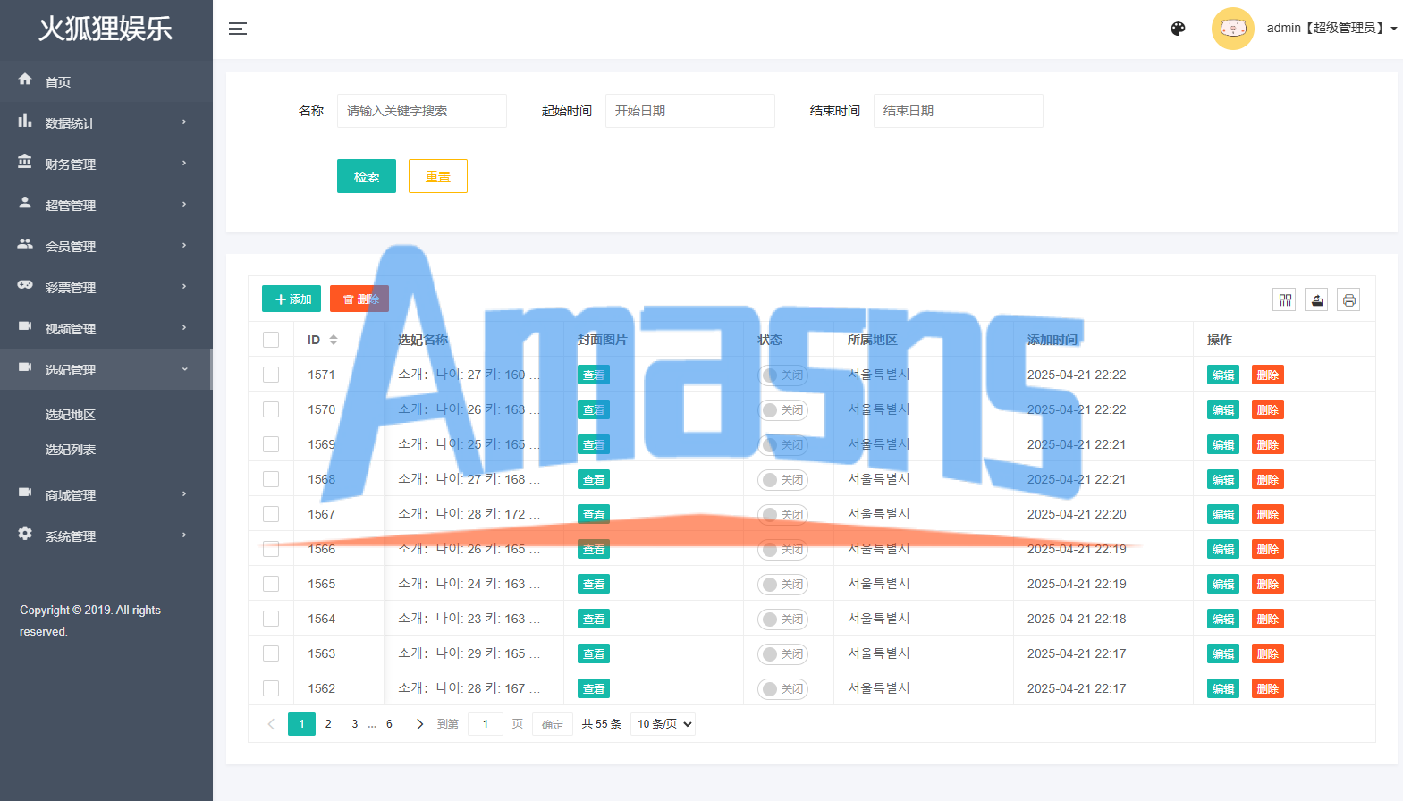This screenshot has width=1403, height=801.
Task: Expand the 数据统计 submenu chevron
Action: point(184,122)
